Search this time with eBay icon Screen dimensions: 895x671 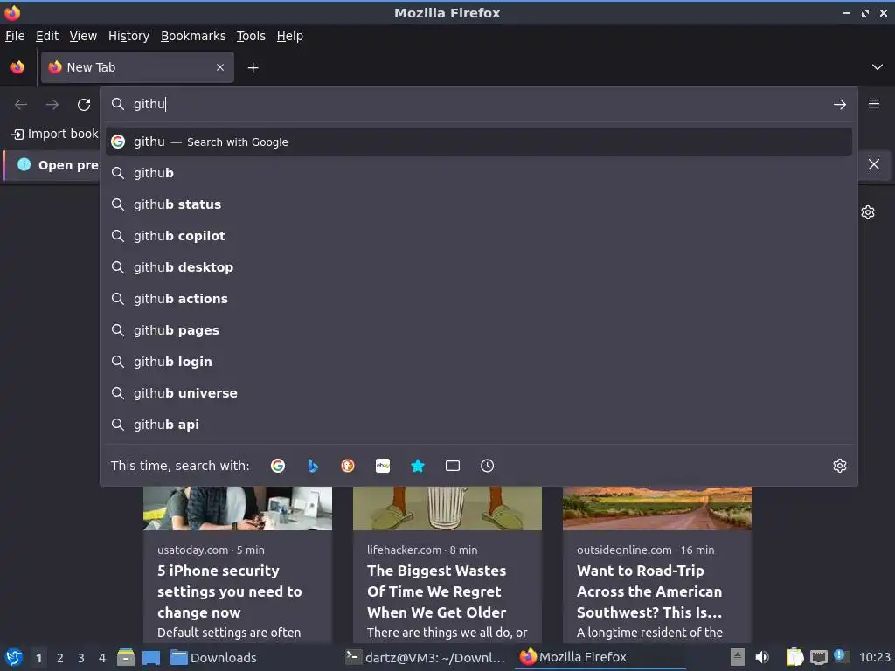pyautogui.click(x=383, y=466)
